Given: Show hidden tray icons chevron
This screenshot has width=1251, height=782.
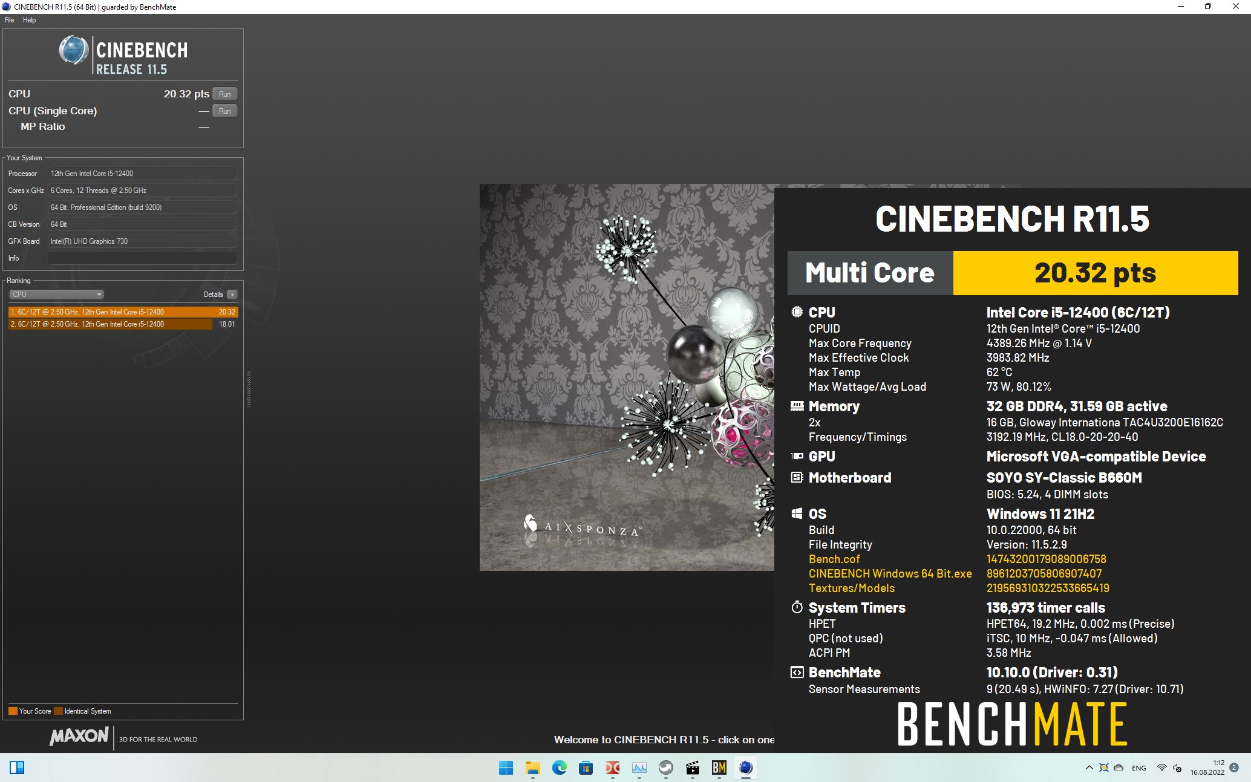Looking at the screenshot, I should click(x=1089, y=767).
